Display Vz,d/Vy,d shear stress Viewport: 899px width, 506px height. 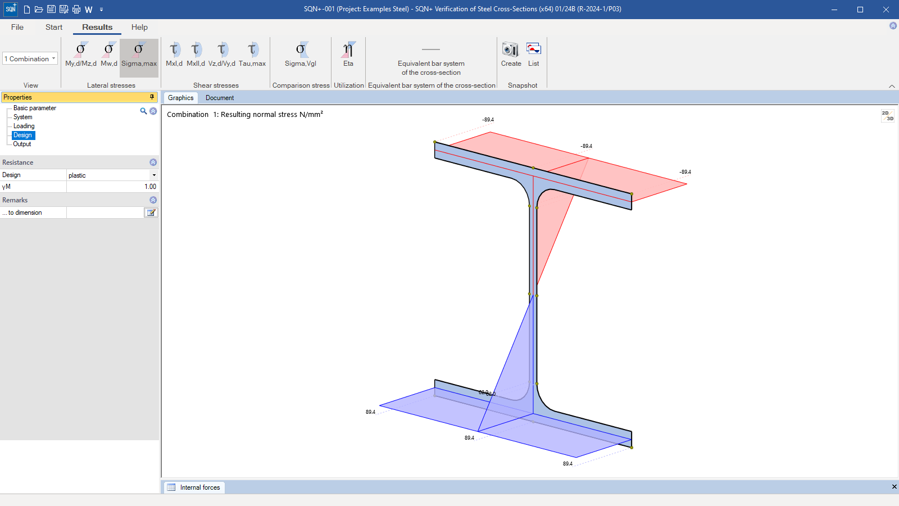tap(222, 55)
